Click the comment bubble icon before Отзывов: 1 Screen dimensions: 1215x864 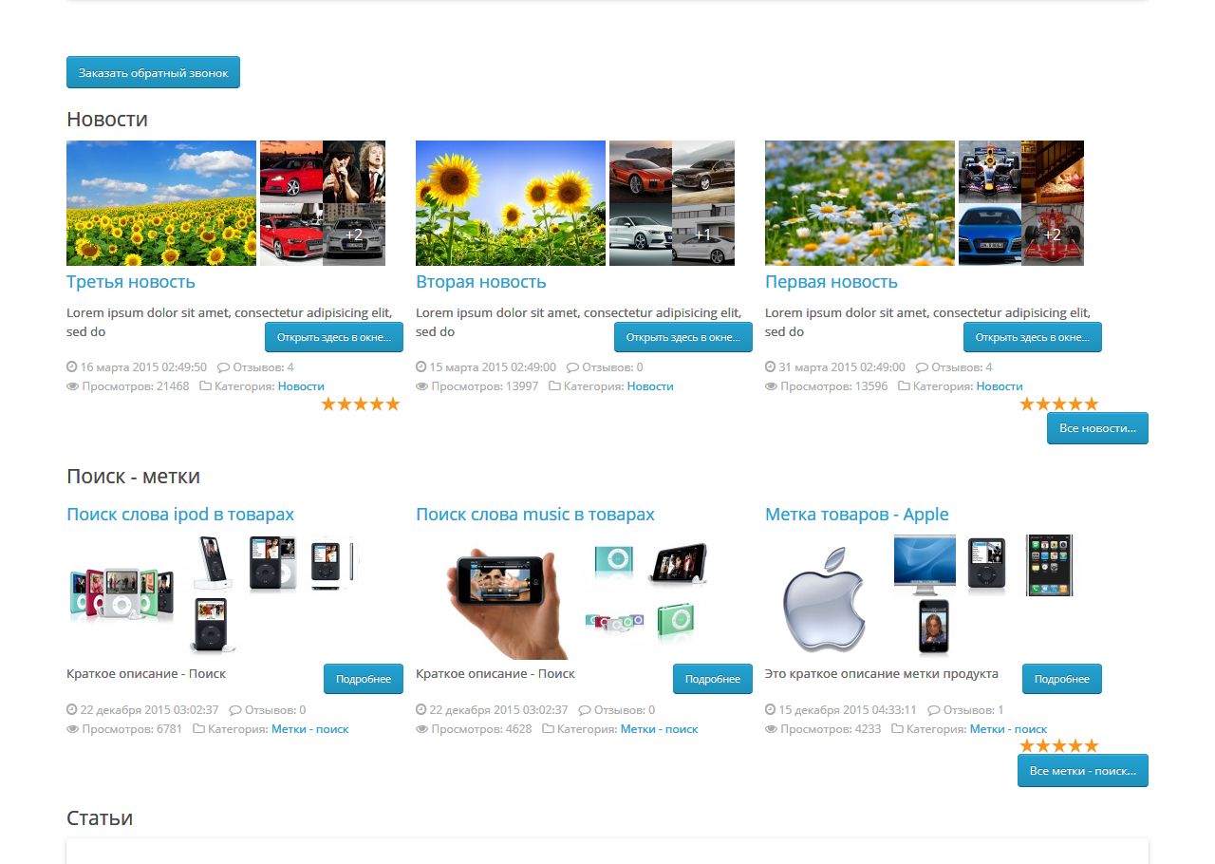(x=933, y=710)
